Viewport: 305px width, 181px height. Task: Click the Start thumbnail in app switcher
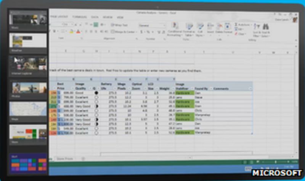coord(28,164)
